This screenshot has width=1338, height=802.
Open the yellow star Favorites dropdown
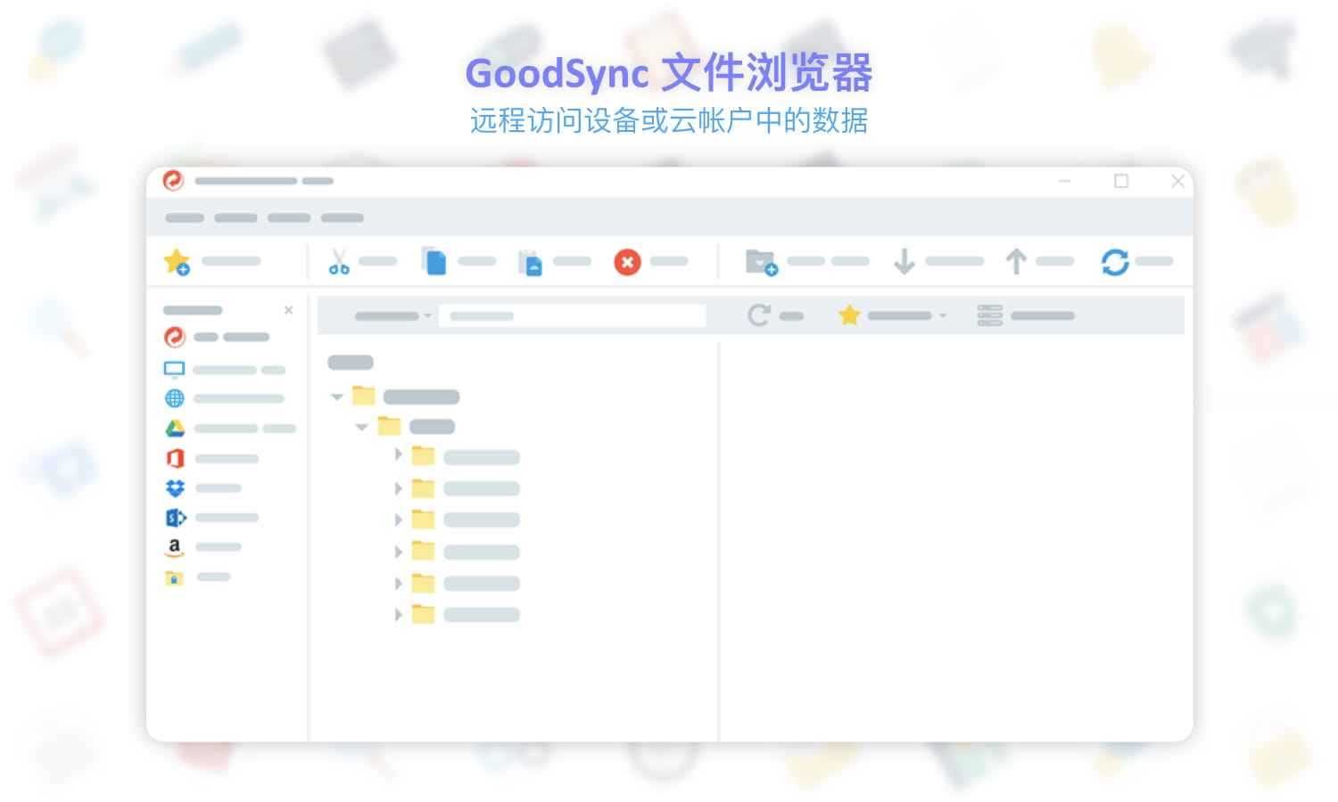click(892, 315)
